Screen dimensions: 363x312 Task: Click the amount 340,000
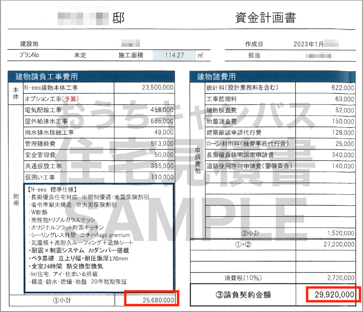pos(343,155)
